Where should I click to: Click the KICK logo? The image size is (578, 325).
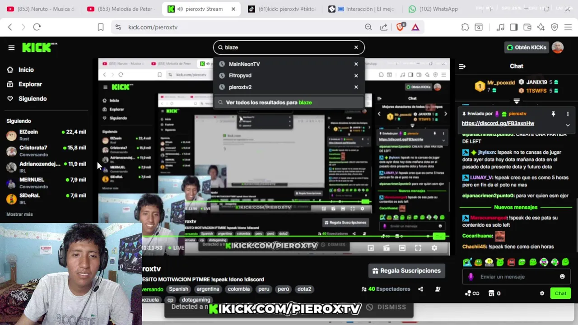coord(39,47)
